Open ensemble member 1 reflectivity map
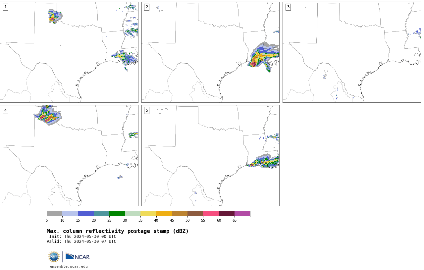The image size is (424, 270). (69, 52)
